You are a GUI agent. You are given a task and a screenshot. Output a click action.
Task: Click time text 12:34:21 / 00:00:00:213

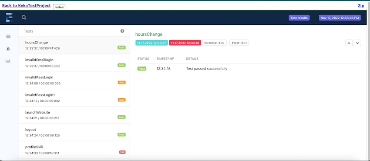point(42,118)
